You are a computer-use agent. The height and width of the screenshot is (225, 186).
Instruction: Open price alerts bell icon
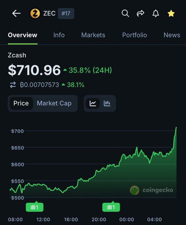click(155, 13)
